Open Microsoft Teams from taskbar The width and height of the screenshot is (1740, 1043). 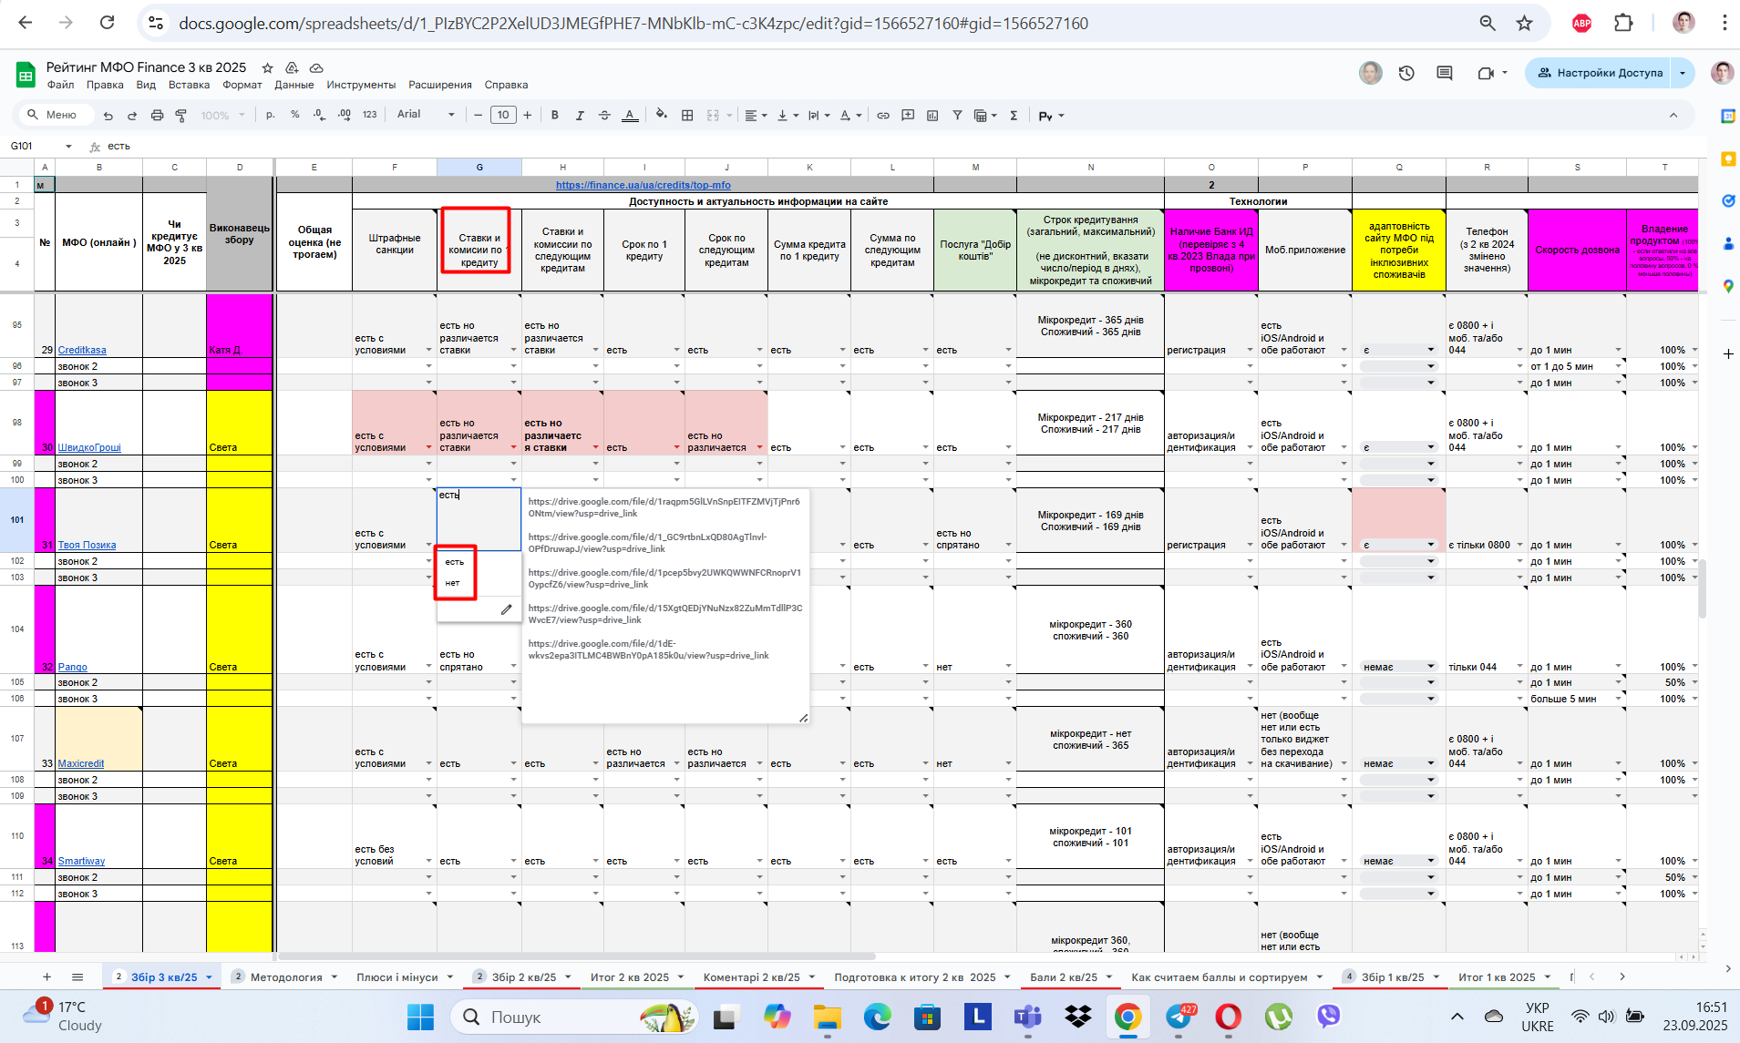tap(1027, 1016)
